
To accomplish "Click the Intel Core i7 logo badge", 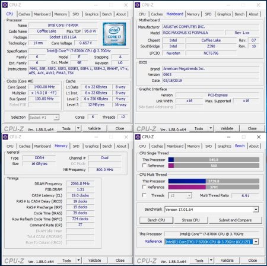I will (x=114, y=34).
